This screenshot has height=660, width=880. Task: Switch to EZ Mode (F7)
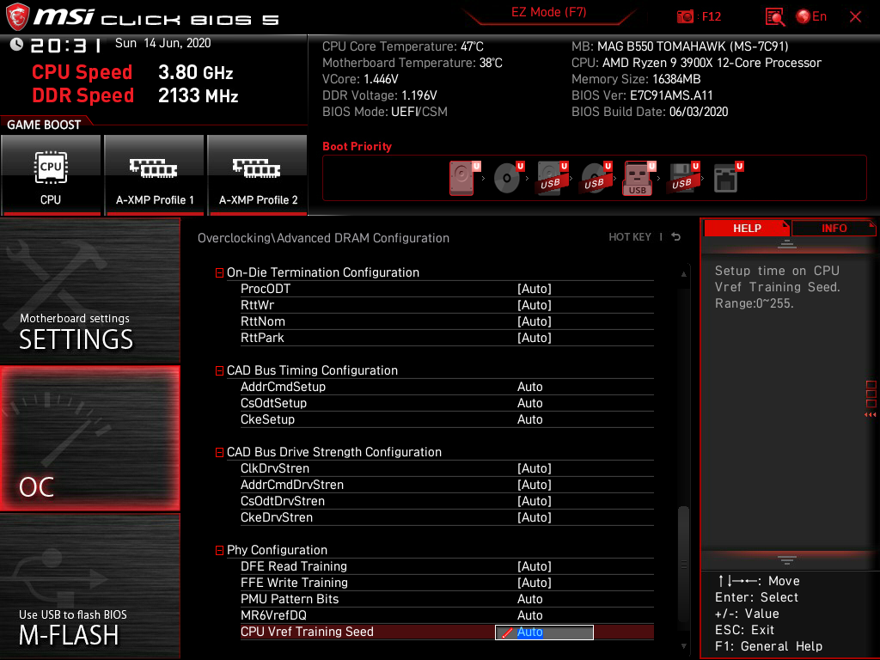click(x=549, y=12)
